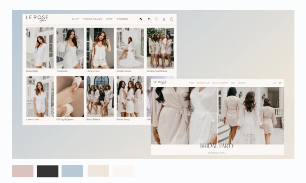This screenshot has width=306, height=183.
Task: Open the Bridal Robes collection photo
Action: tap(130, 48)
